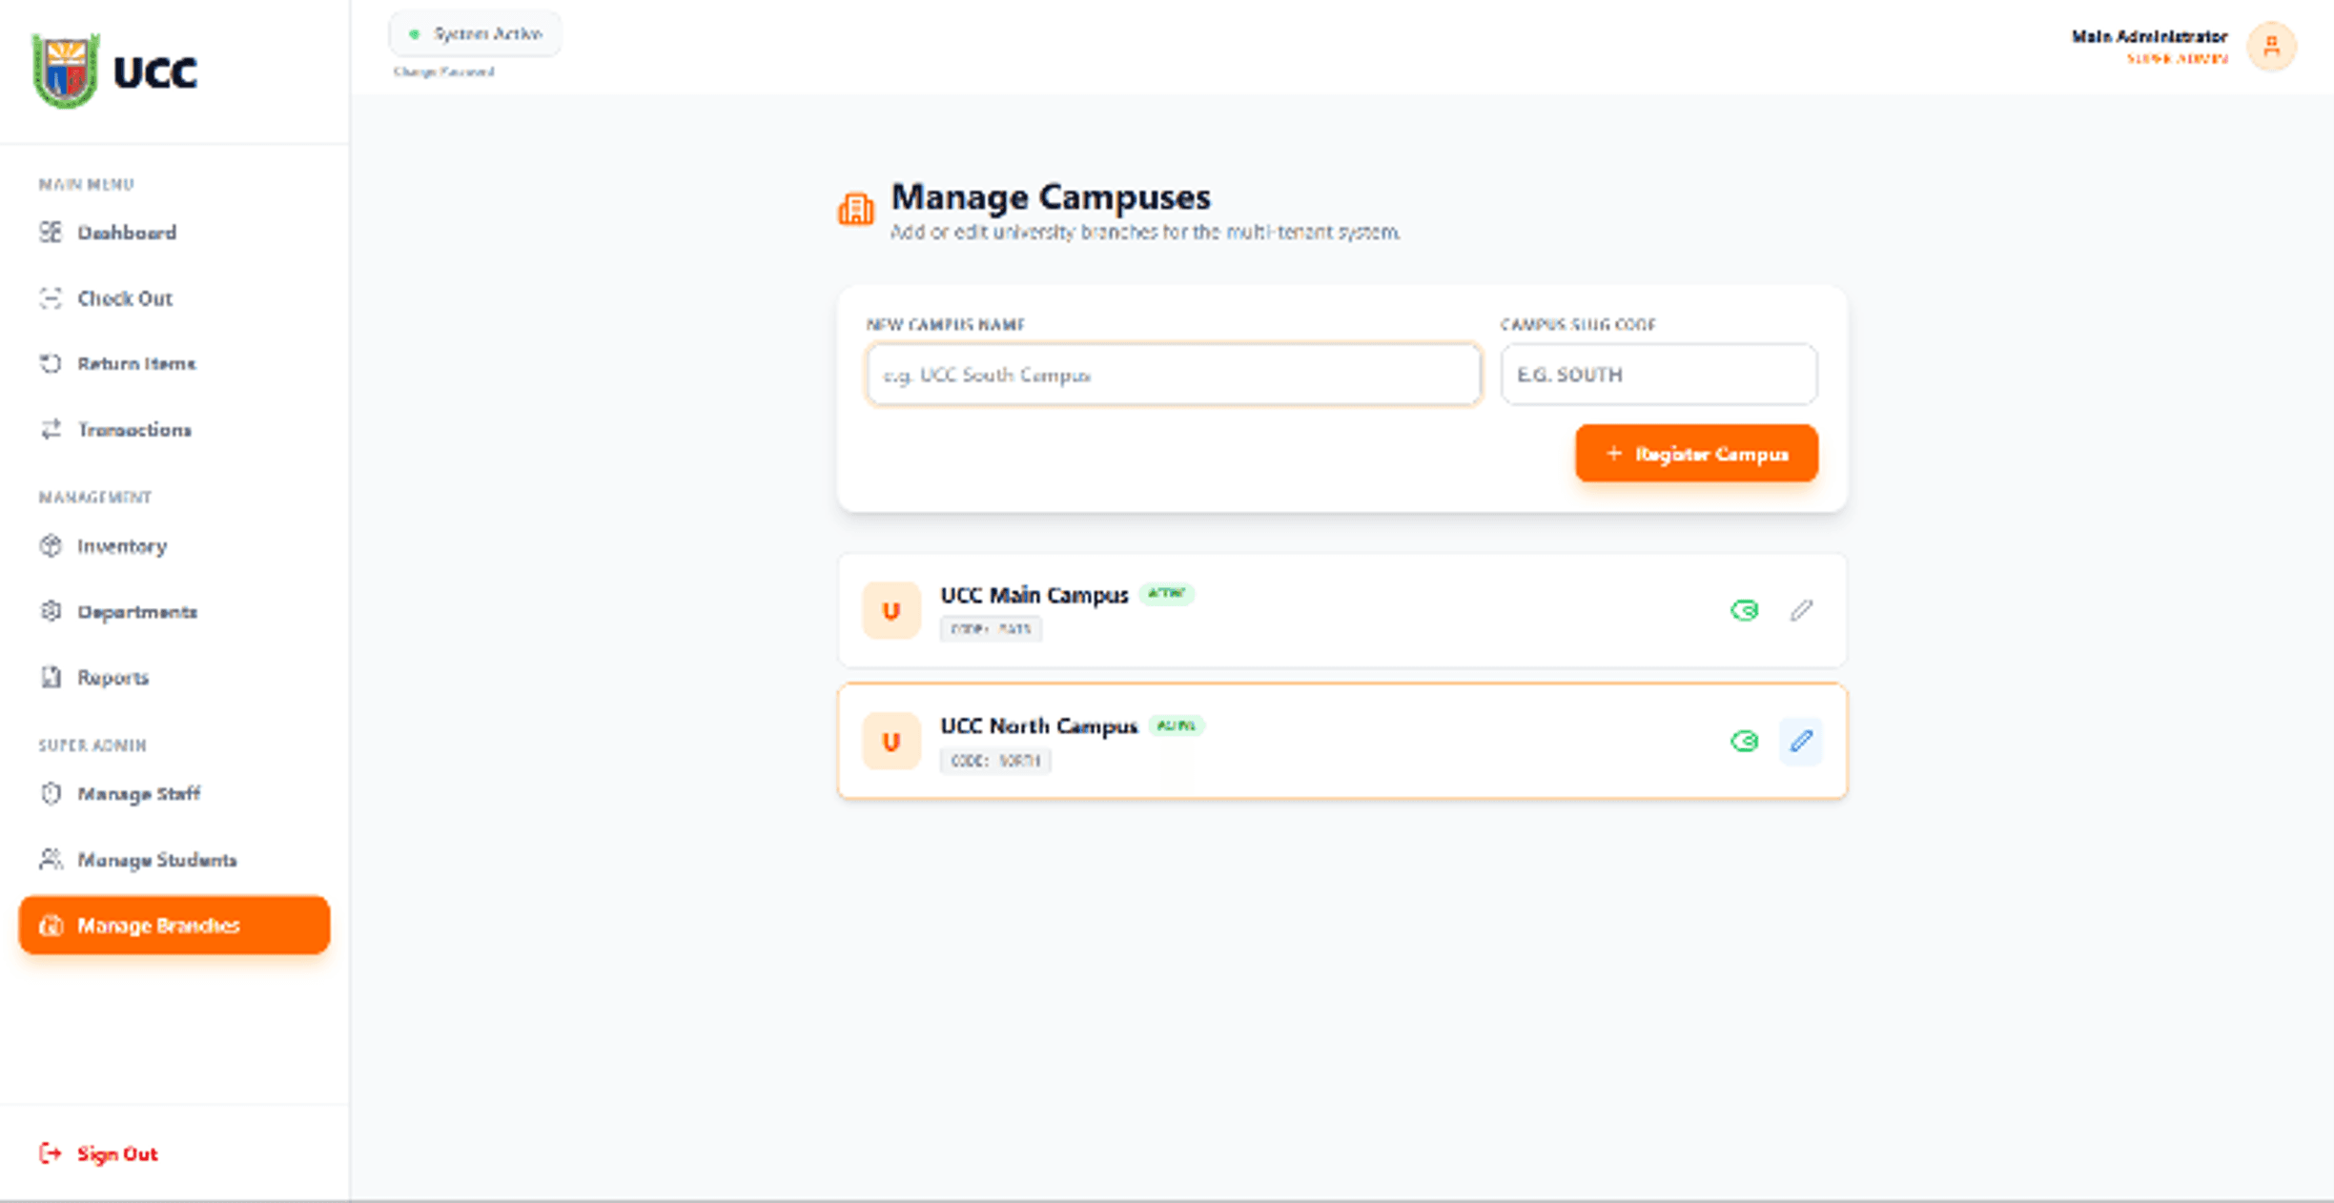Click the Transactions swap icon

pos(51,429)
